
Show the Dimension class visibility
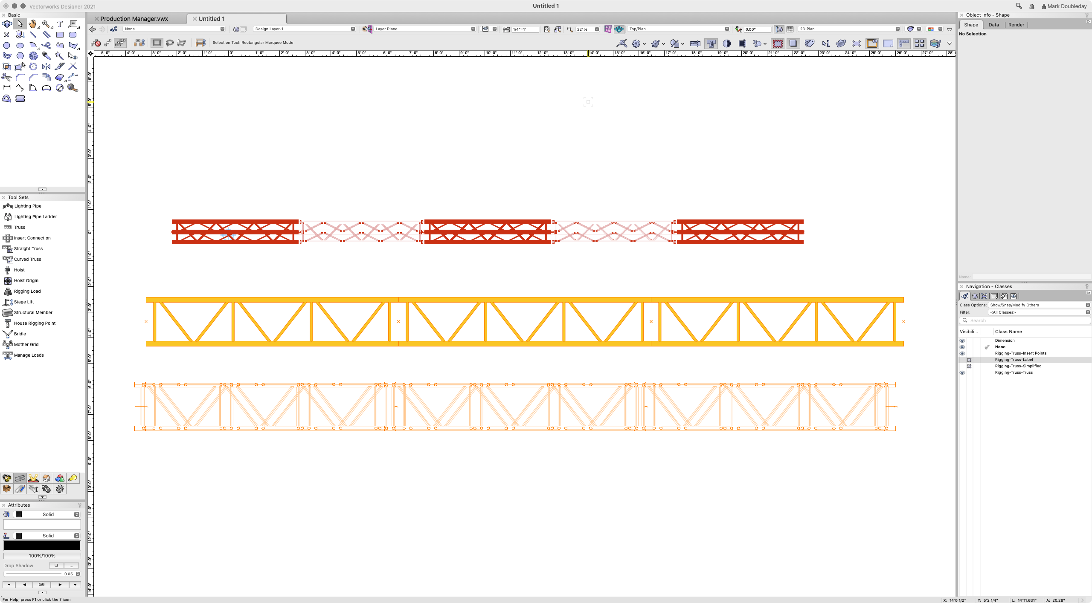coord(963,340)
